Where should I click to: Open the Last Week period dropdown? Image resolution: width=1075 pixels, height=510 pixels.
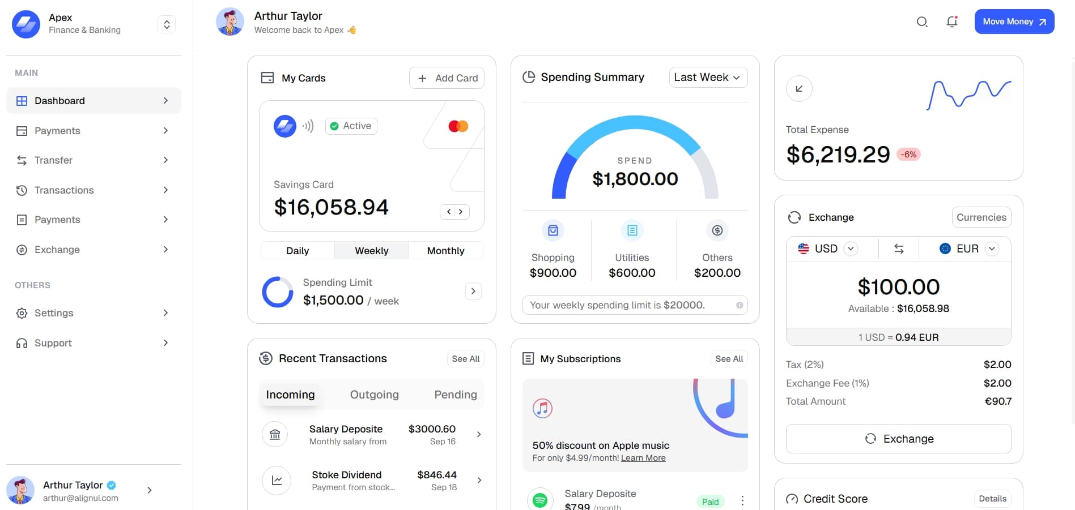click(708, 78)
